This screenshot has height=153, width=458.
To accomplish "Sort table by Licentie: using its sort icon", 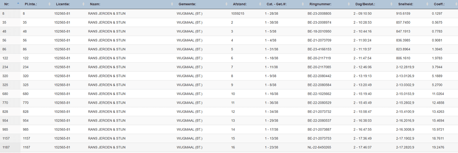I will tap(83, 4).
